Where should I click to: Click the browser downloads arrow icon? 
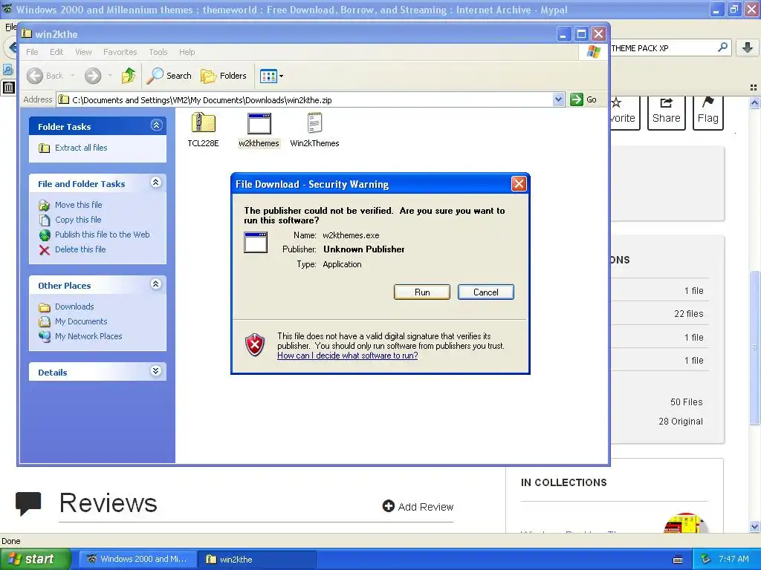pyautogui.click(x=748, y=47)
